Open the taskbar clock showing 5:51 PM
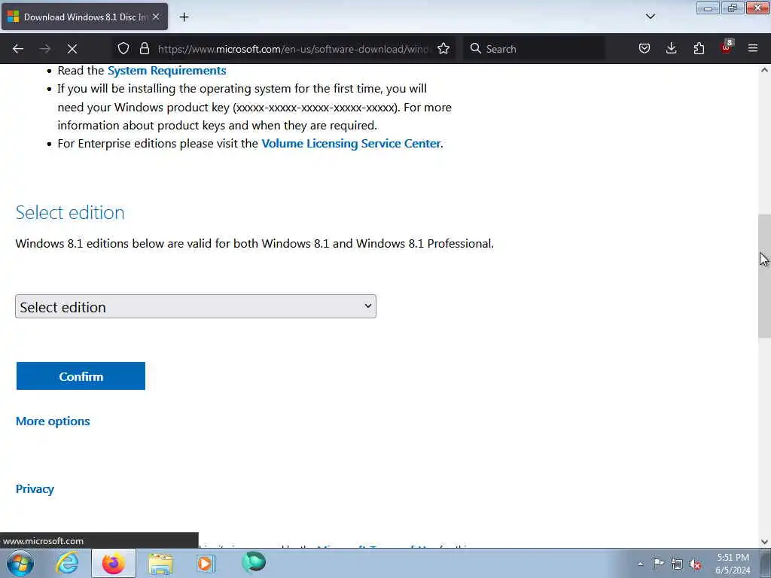The height and width of the screenshot is (578, 771). coord(733,564)
